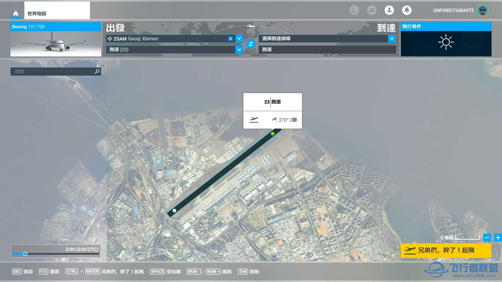Image resolution: width=502 pixels, height=282 pixels.
Task: Expand the 跑道 (23) runway dropdown
Action: (x=239, y=49)
